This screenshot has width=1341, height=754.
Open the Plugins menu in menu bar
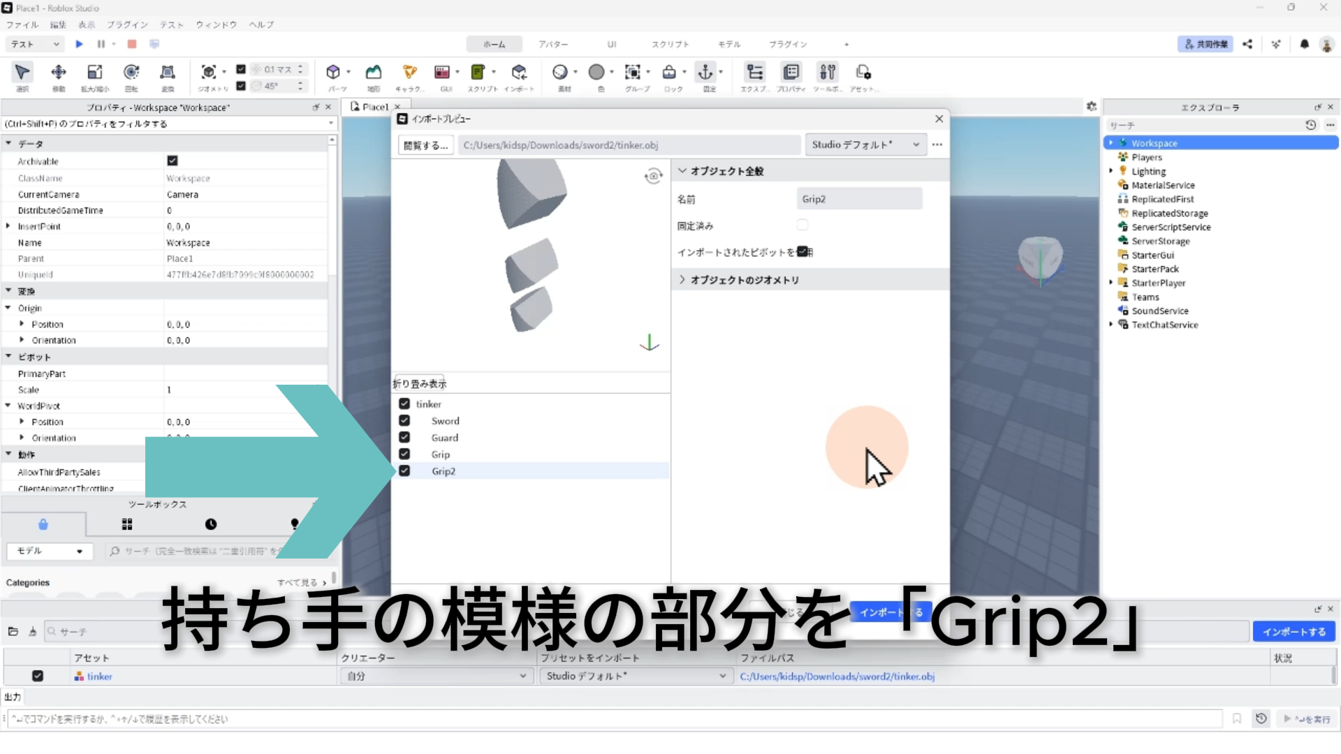(127, 24)
